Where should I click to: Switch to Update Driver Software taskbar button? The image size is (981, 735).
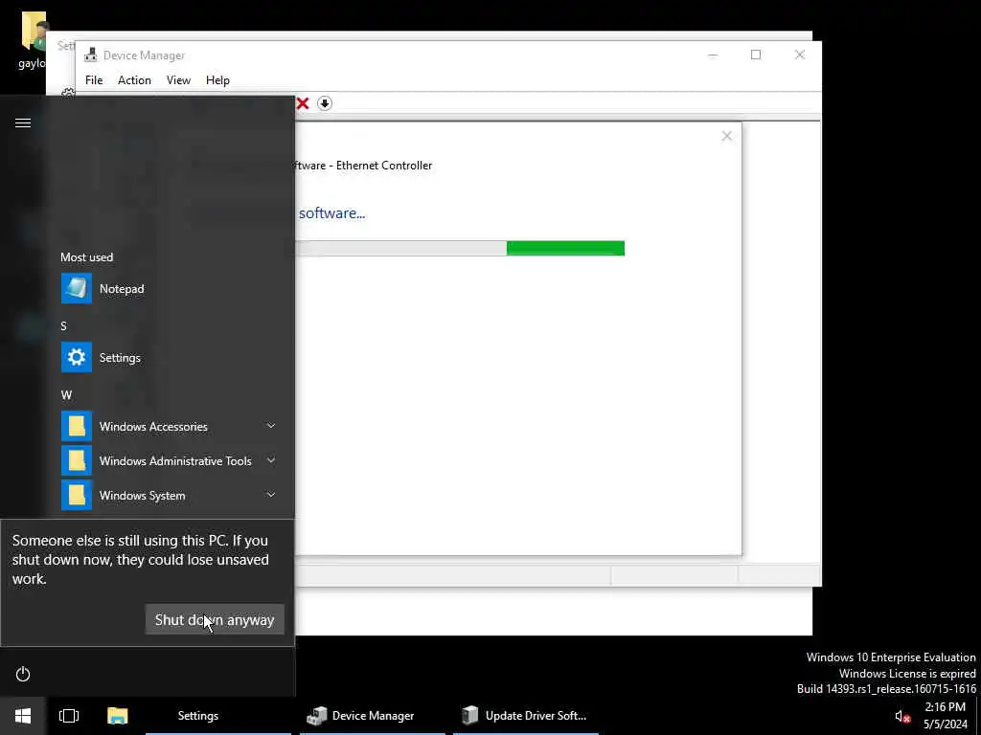[526, 716]
